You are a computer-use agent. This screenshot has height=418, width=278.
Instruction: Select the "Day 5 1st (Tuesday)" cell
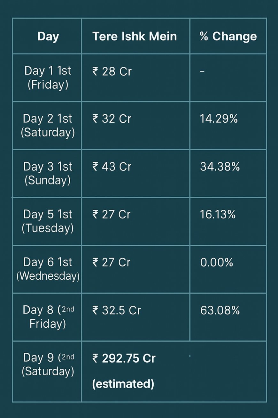[x=48, y=221]
